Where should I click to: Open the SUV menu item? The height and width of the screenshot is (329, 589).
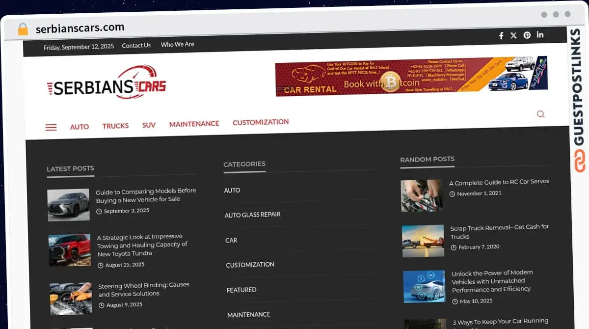click(x=149, y=125)
